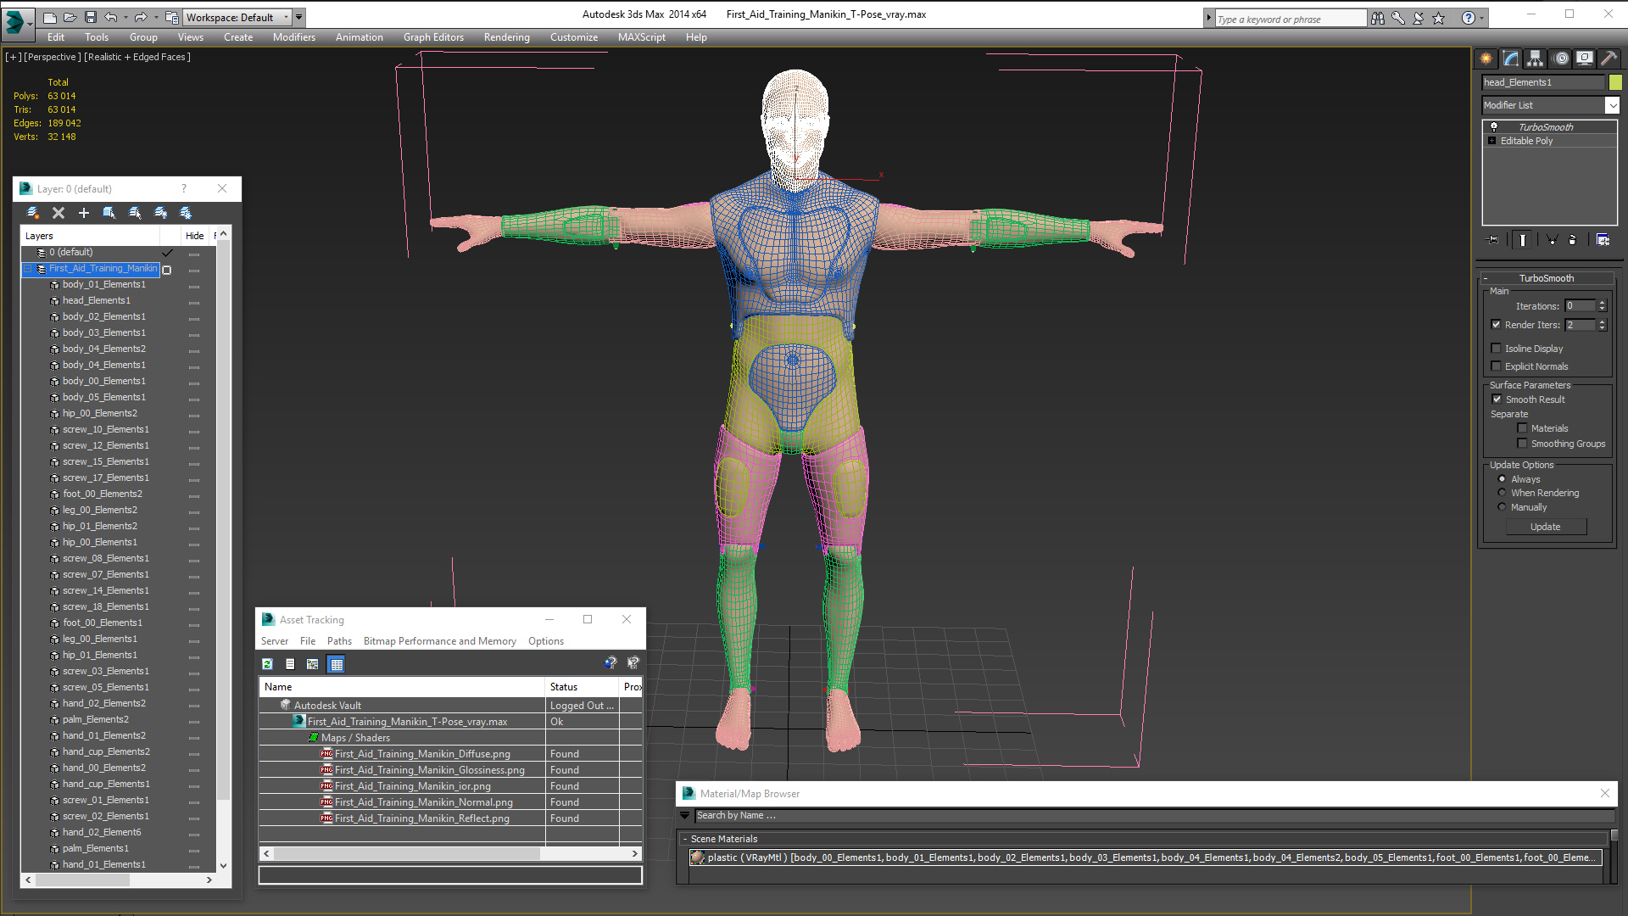Enable Explicit Normals checkbox
The width and height of the screenshot is (1628, 916).
click(x=1497, y=366)
